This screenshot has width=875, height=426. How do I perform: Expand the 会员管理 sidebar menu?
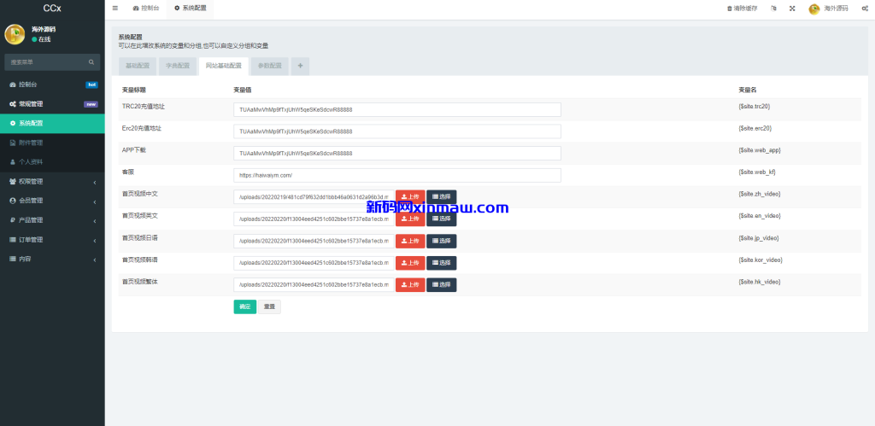click(x=52, y=201)
